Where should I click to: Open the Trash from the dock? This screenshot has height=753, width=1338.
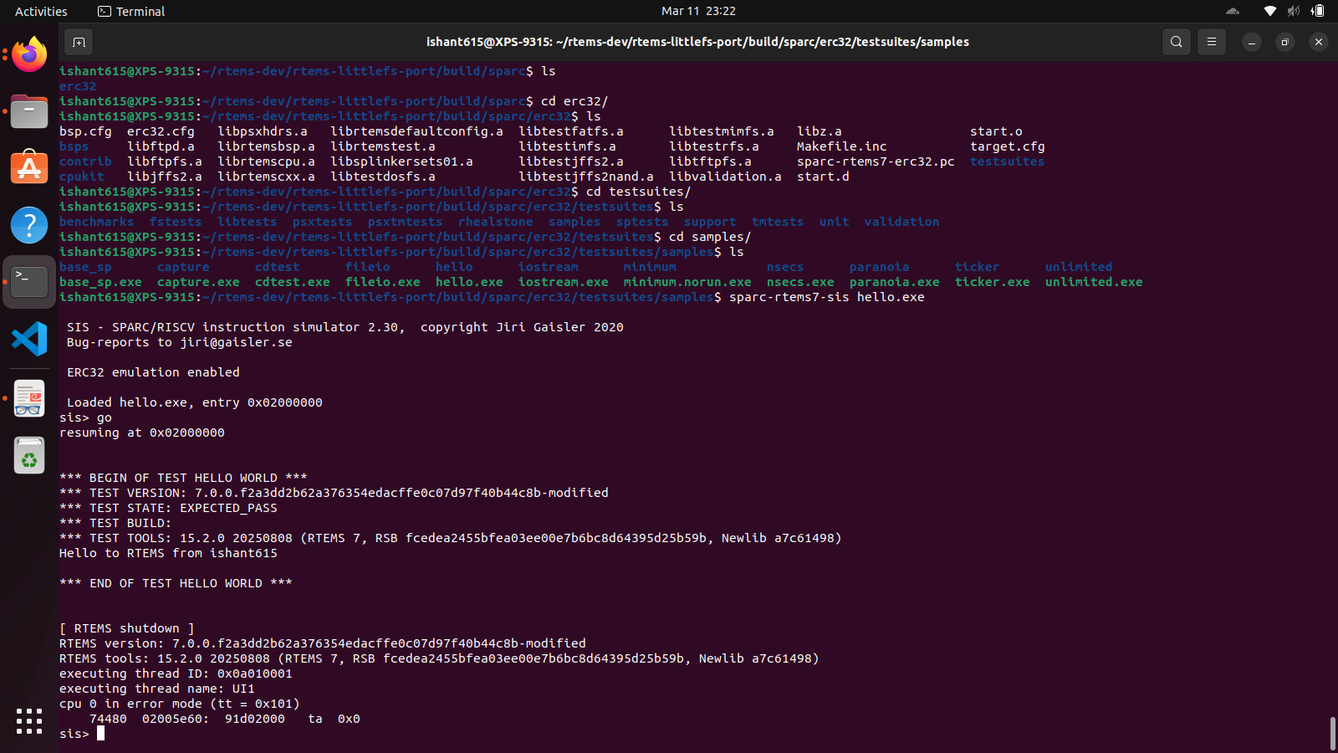coord(29,456)
